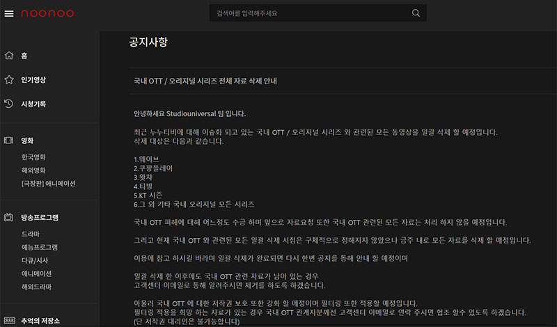Select 드라마 subcategory
557x327 pixels.
(x=31, y=234)
